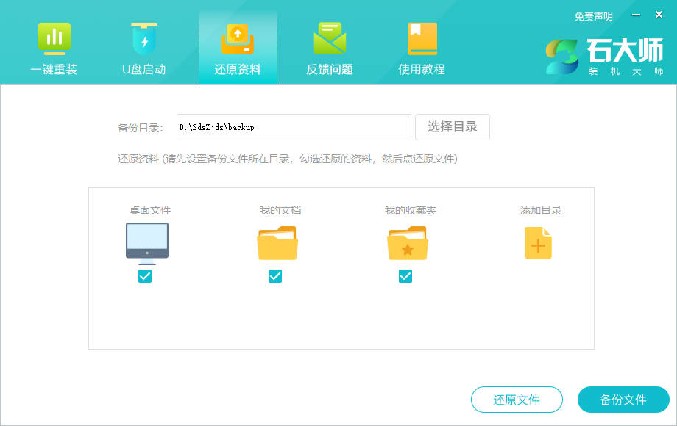The image size is (677, 426).
Task: Focus the 备份目录 path input field
Action: (x=294, y=127)
